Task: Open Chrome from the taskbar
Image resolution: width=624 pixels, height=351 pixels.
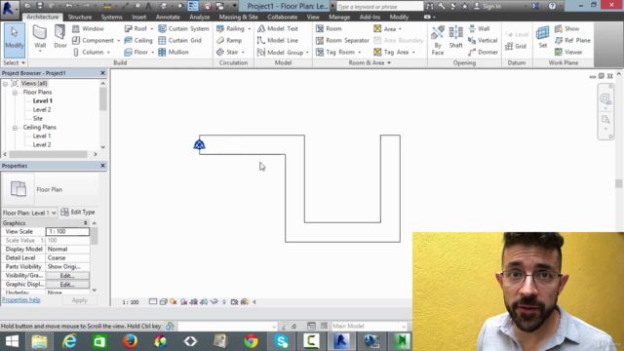Action: tap(251, 341)
